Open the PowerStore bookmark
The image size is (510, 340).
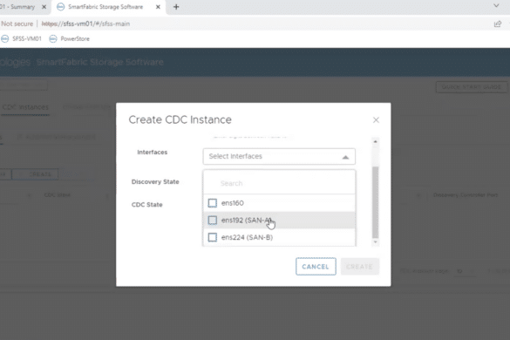pyautogui.click(x=69, y=38)
